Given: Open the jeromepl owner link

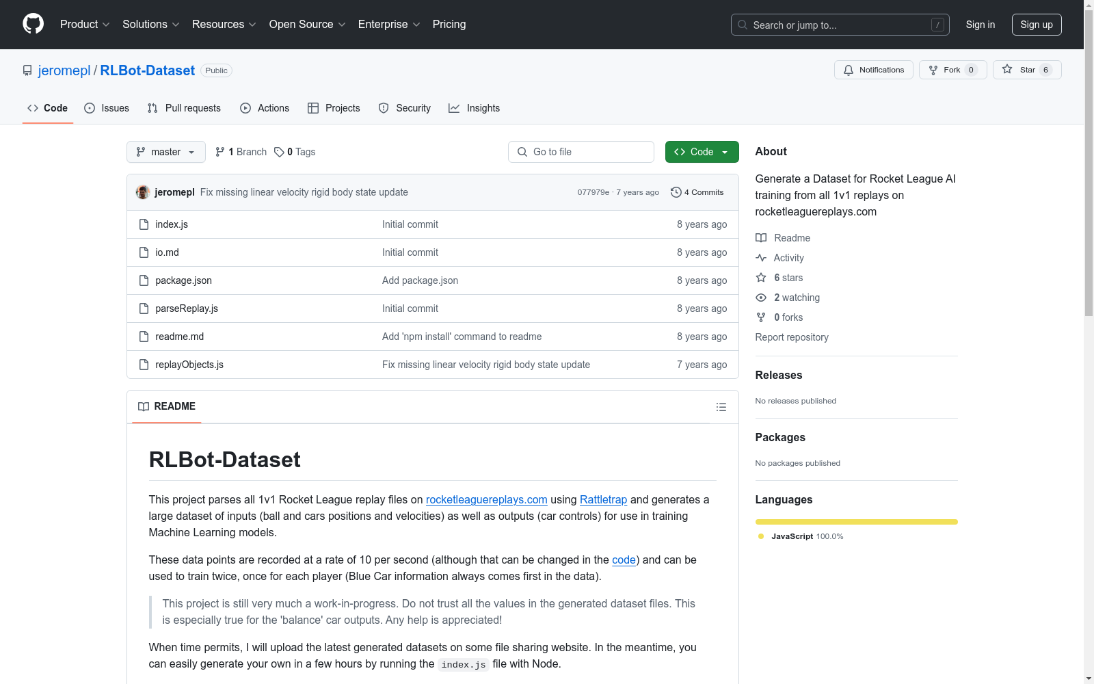Looking at the screenshot, I should (64, 70).
